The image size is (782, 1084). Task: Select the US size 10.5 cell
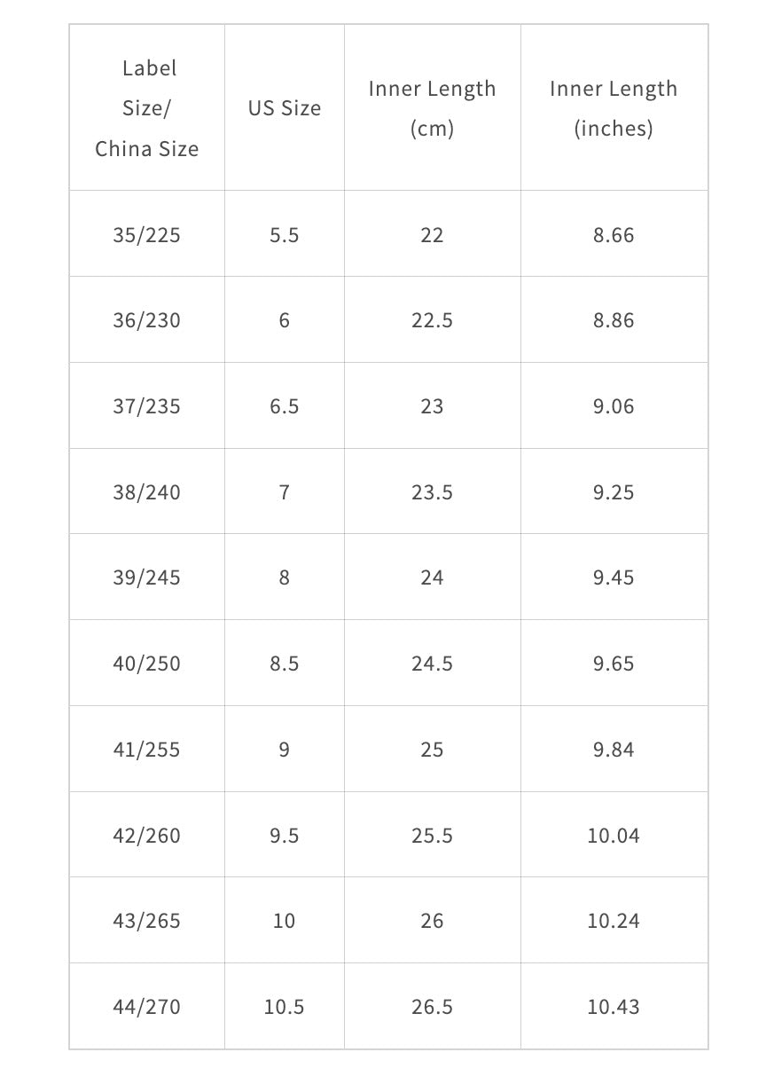pos(285,1007)
